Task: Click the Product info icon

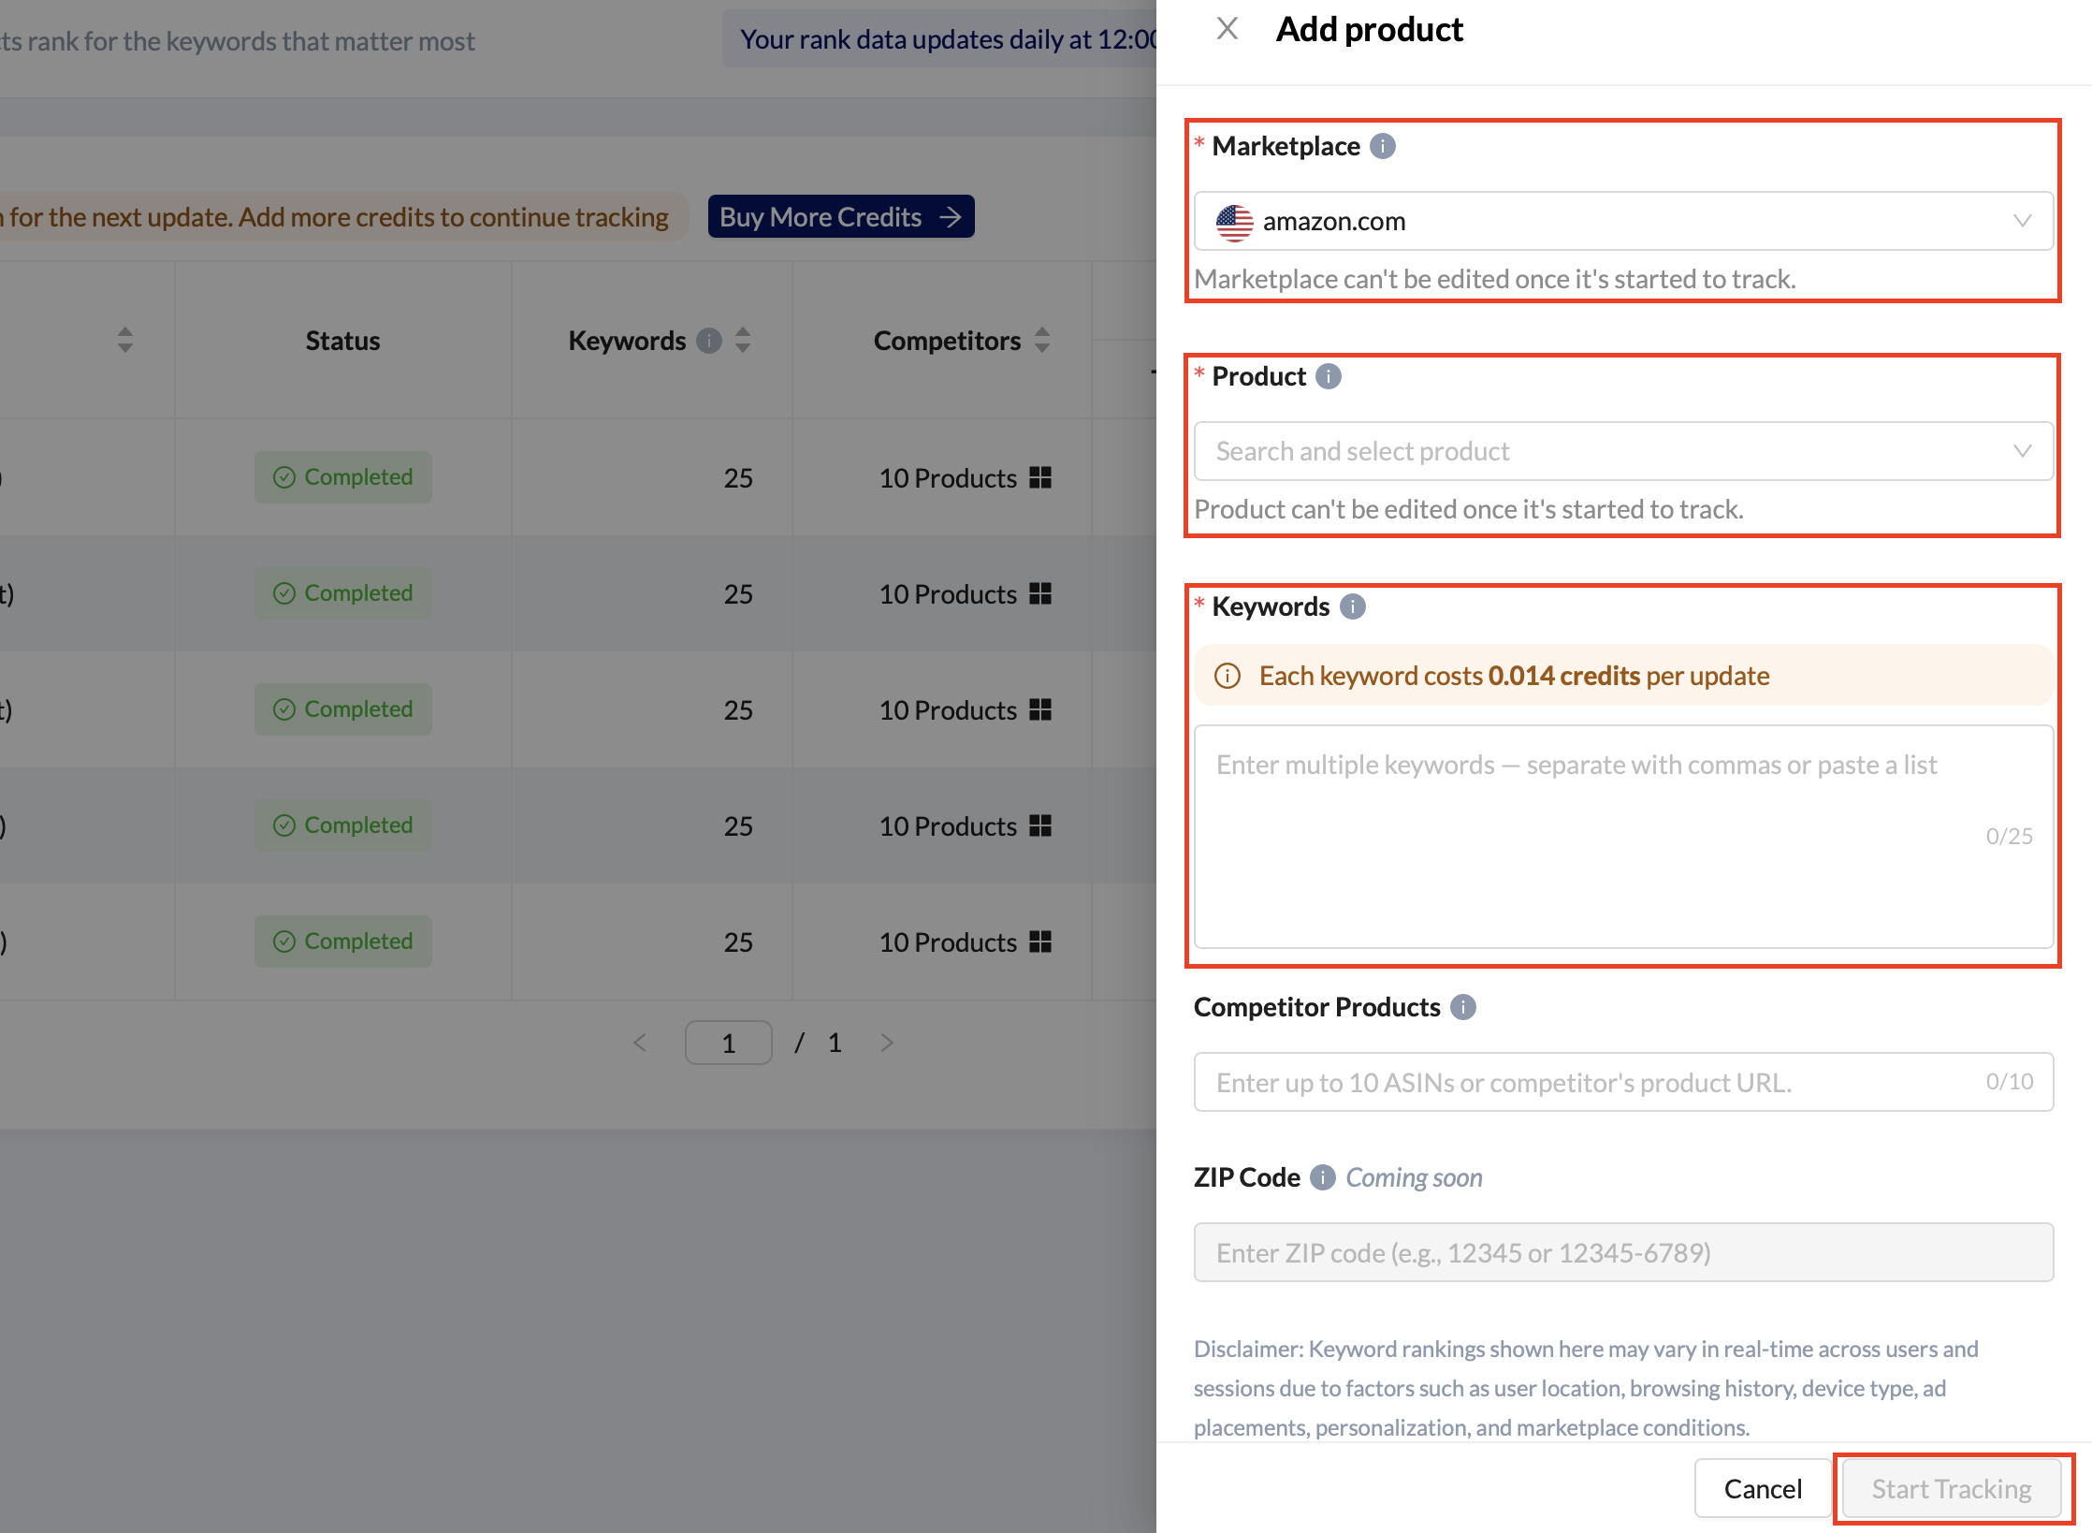Action: click(1328, 376)
